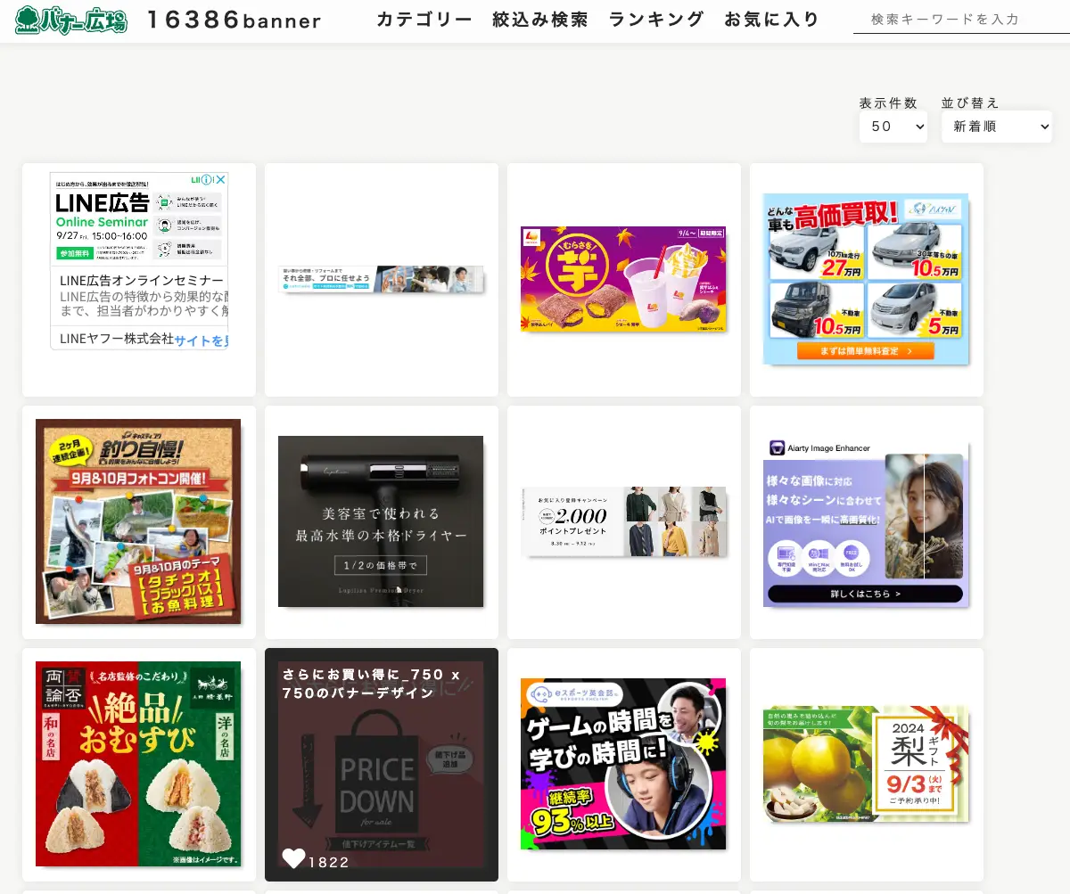The height and width of the screenshot is (894, 1070).
Task: View the 高価買取 car purchase banner
Action: [x=865, y=279]
